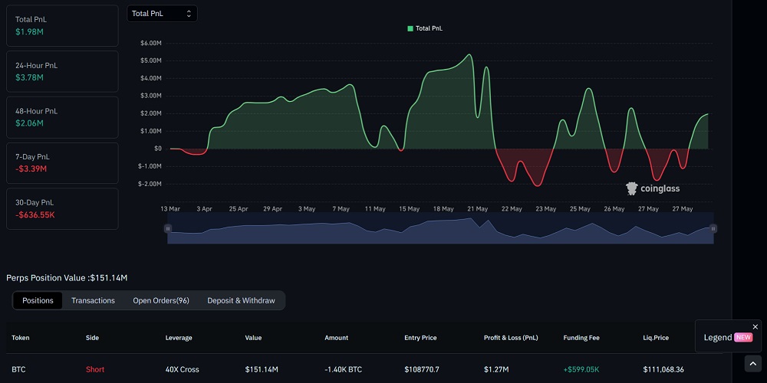Select the Positions tab
Image resolution: width=767 pixels, height=383 pixels.
pos(38,300)
